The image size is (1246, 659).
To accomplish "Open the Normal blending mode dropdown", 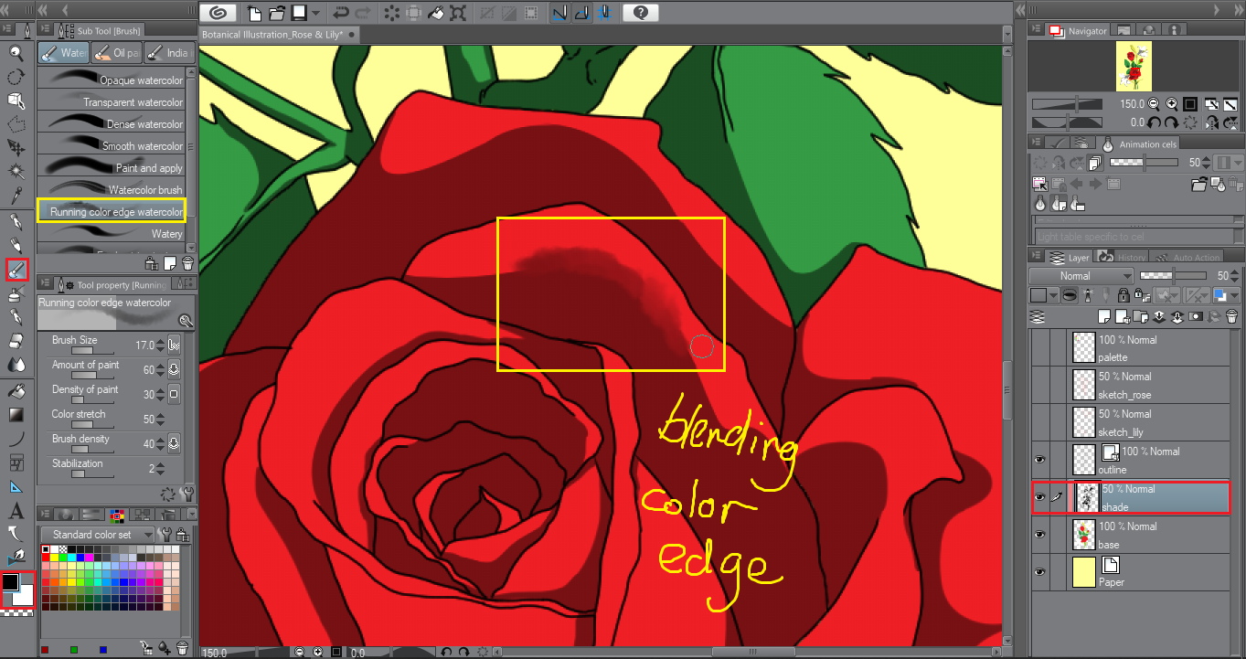I will tap(1081, 275).
